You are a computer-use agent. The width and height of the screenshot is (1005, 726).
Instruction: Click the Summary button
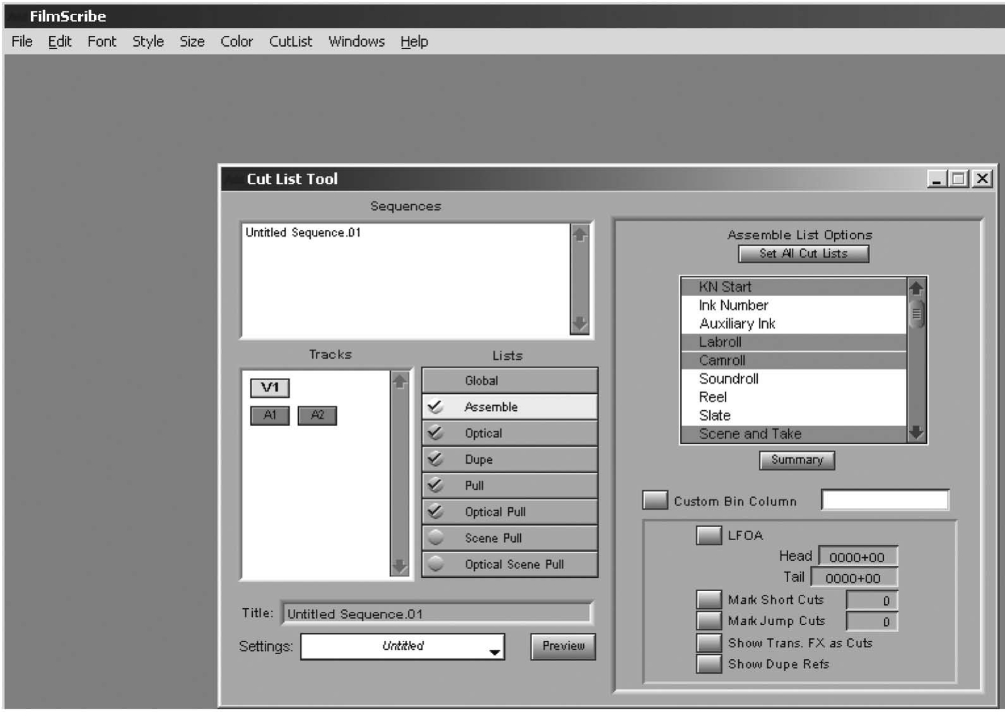(797, 460)
